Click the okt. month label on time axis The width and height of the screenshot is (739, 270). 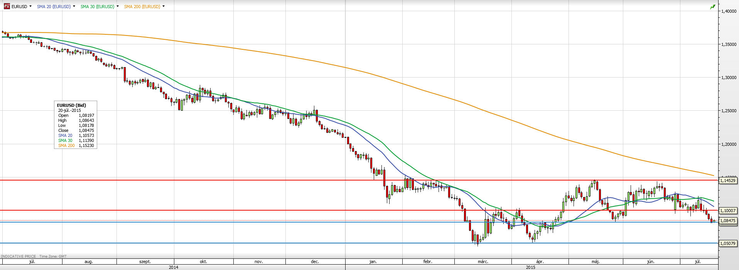point(203,262)
